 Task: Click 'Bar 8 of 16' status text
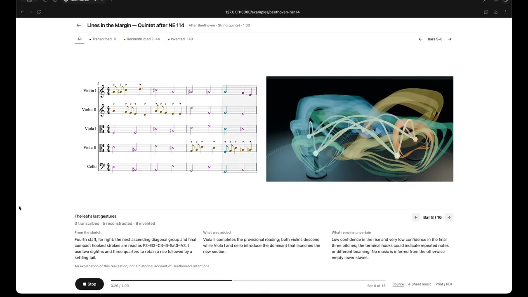coord(376,285)
